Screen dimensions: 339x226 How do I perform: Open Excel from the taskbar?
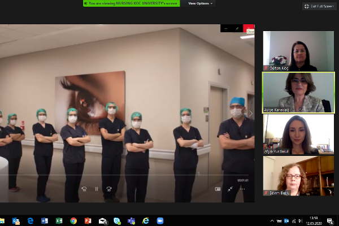pyautogui.click(x=58, y=220)
